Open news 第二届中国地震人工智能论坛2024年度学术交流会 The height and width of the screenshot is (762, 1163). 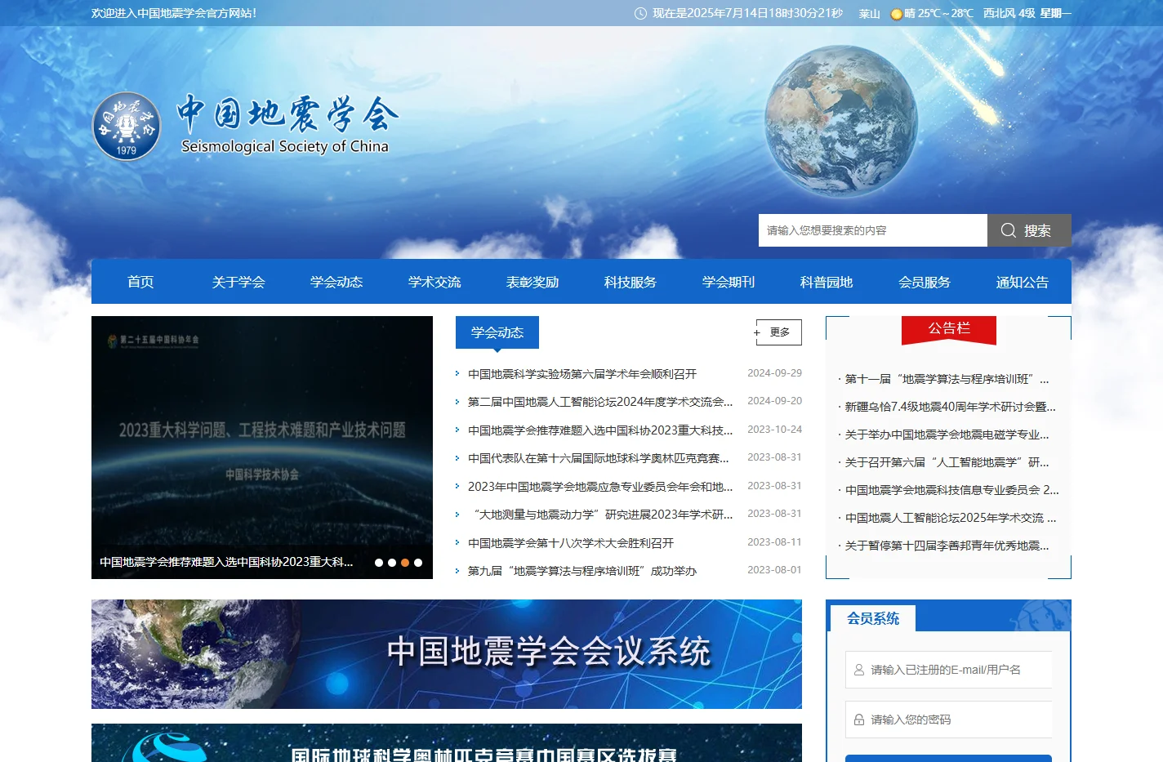[600, 402]
